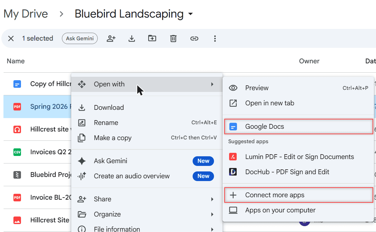The height and width of the screenshot is (232, 376).
Task: Click the zip archive file icon
Action: coord(17,175)
